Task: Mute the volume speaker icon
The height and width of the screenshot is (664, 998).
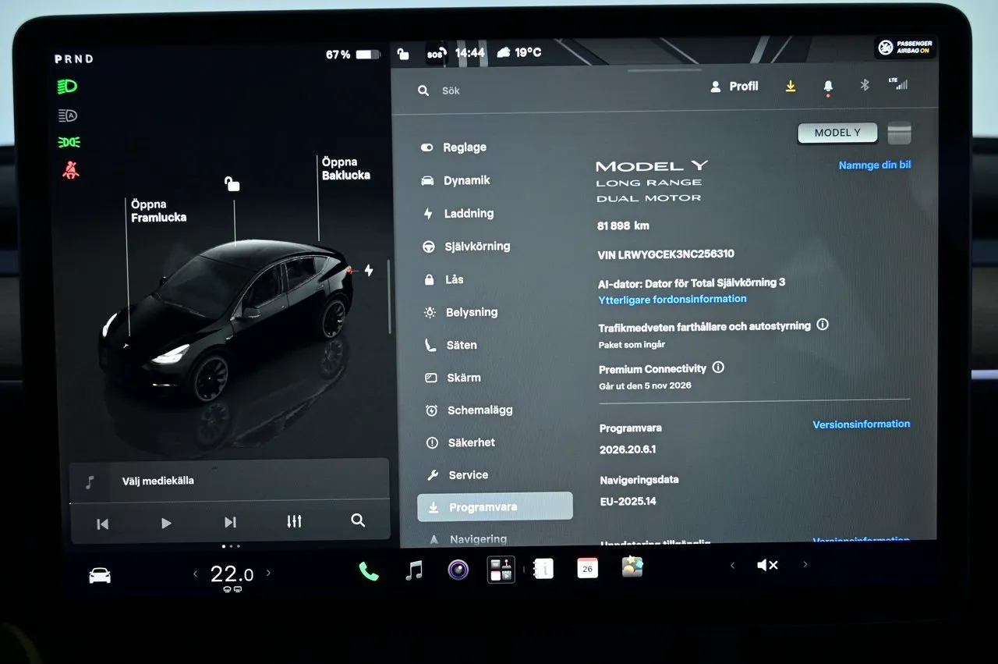Action: pyautogui.click(x=767, y=565)
